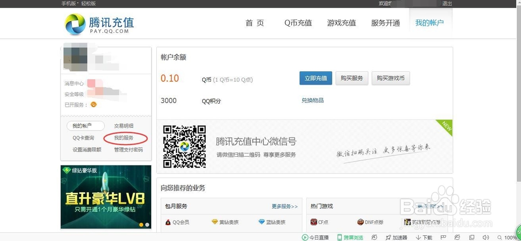
Task: Click the 100% zoom magnifier
Action: tap(500, 237)
